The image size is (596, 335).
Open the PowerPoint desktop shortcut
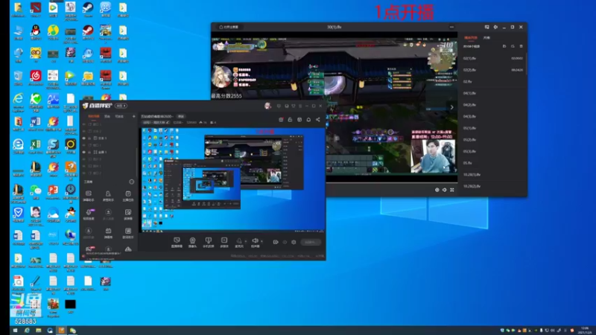click(x=53, y=192)
